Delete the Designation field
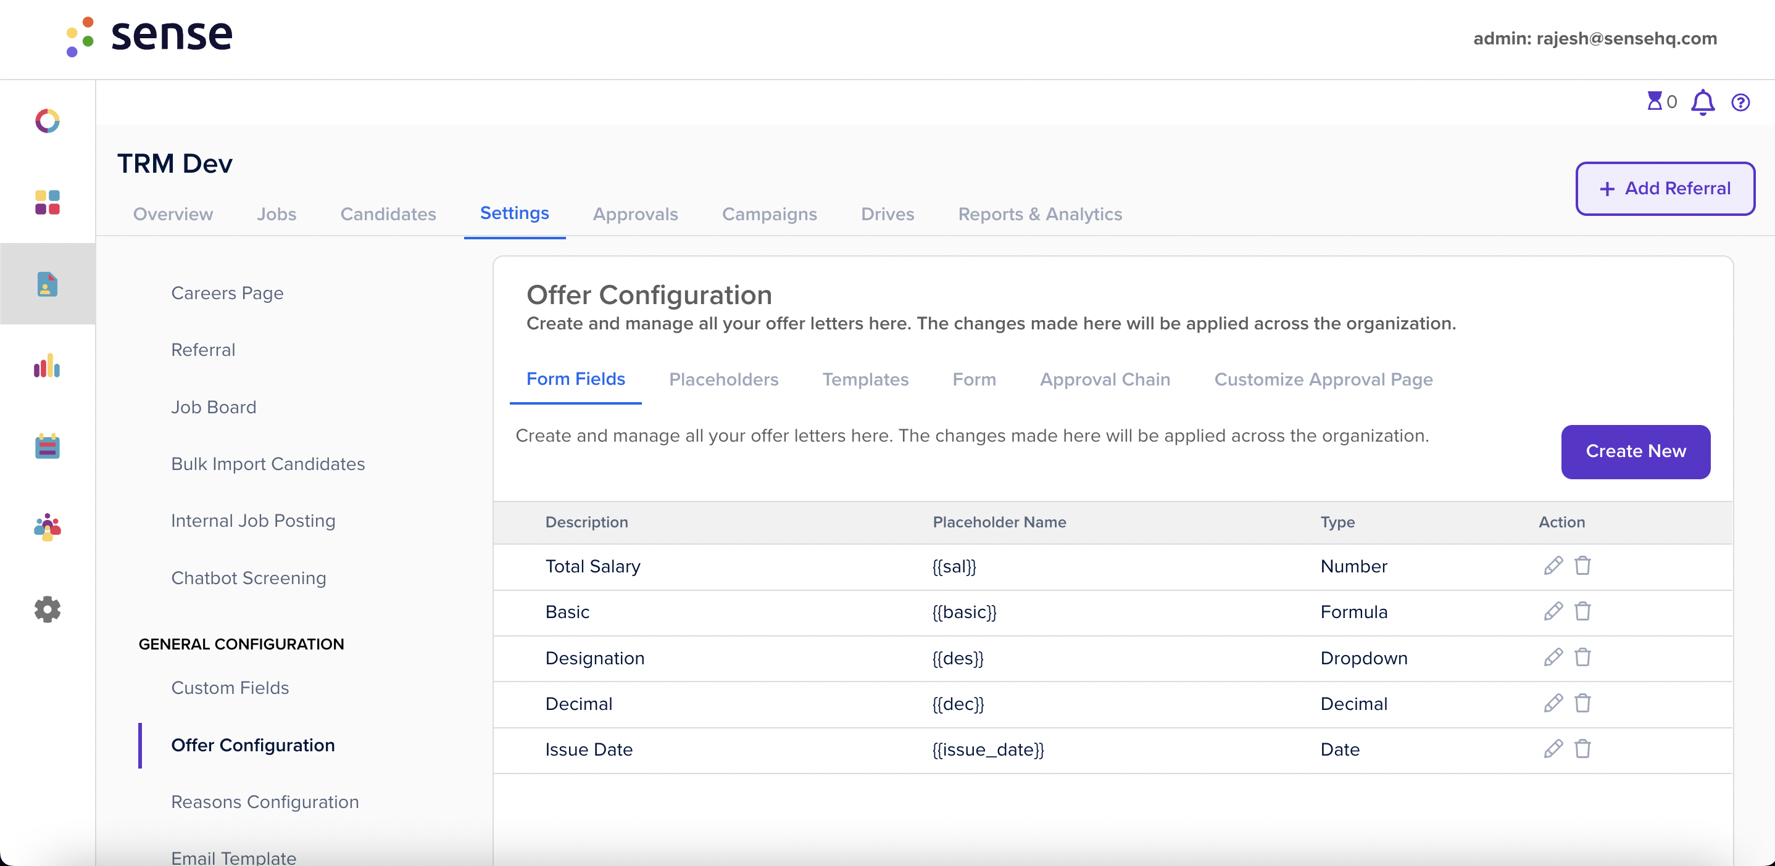Viewport: 1775px width, 866px height. [x=1583, y=658]
